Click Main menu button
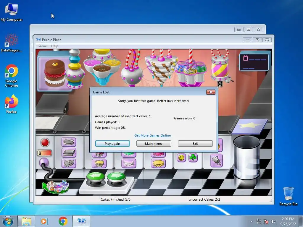Image resolution: width=303 pixels, height=227 pixels. click(154, 144)
